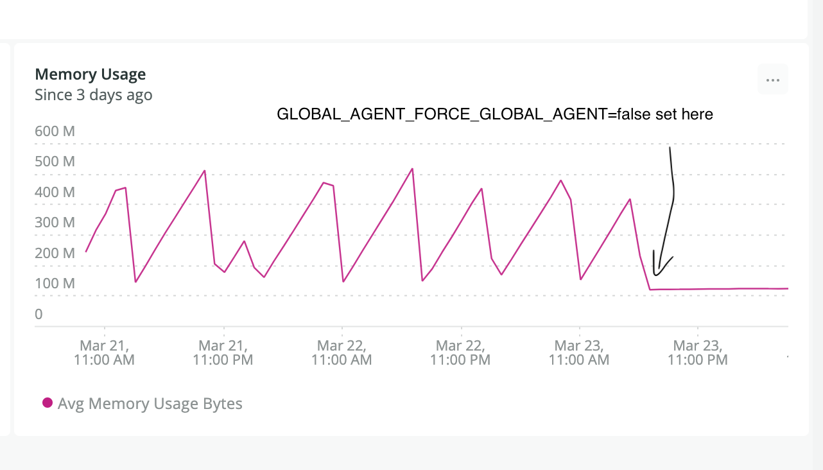Image resolution: width=823 pixels, height=470 pixels.
Task: Click the 600 M gridline label
Action: [x=55, y=131]
